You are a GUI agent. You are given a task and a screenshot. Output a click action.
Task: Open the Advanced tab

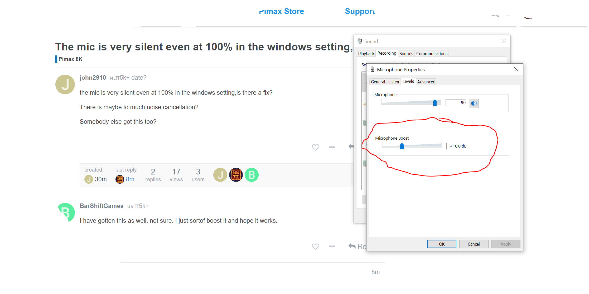tap(426, 82)
